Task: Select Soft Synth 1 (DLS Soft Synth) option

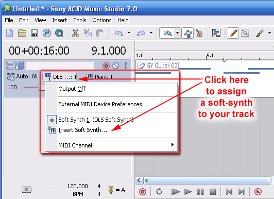Action: coord(96,120)
